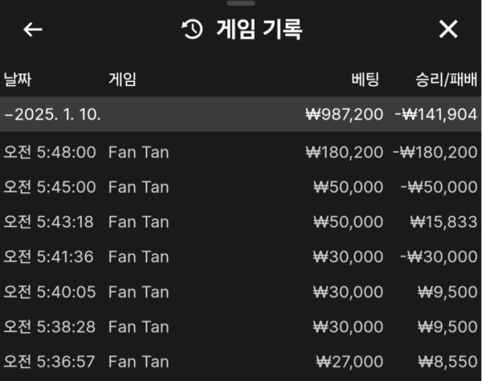Open the 오전 5:36:57 Fan Tan record
The height and width of the screenshot is (381, 482).
[x=241, y=362]
